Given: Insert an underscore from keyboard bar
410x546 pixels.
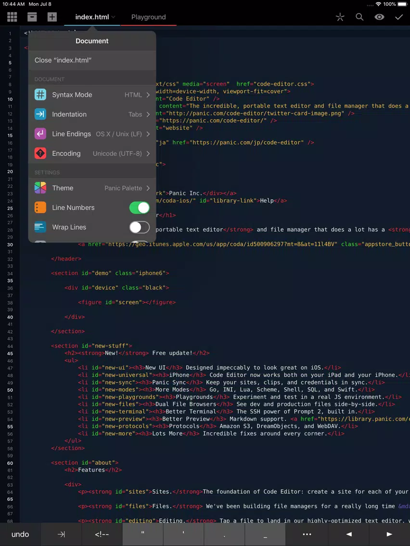Looking at the screenshot, I should pos(265,534).
